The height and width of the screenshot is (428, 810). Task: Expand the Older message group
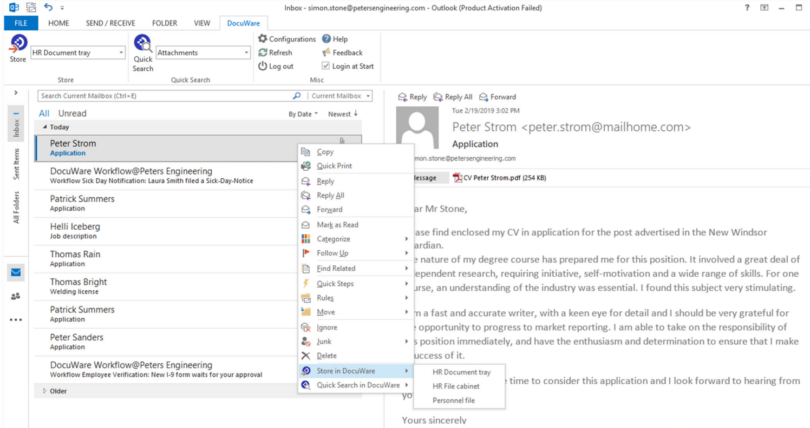tap(44, 391)
